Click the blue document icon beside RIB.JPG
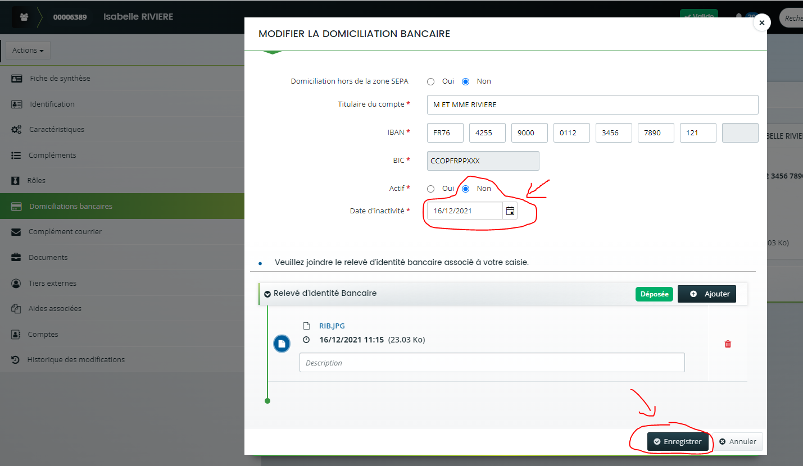Screen dimensions: 803x466 (x=282, y=344)
